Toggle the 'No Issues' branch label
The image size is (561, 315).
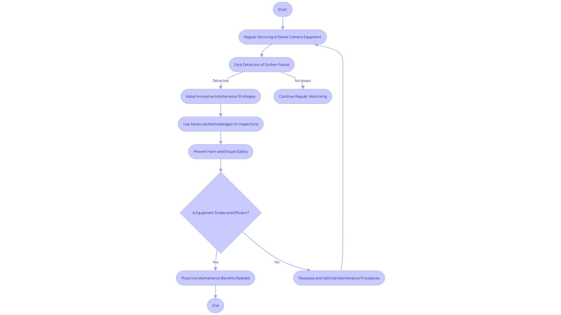(x=303, y=80)
